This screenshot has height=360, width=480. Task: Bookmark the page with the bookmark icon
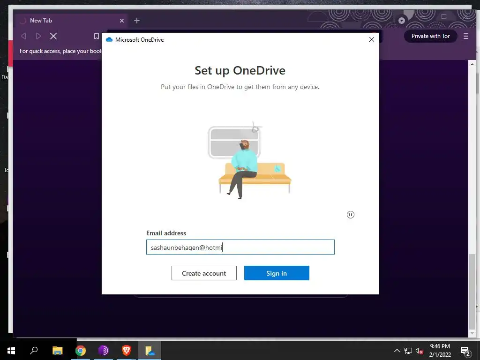97,36
